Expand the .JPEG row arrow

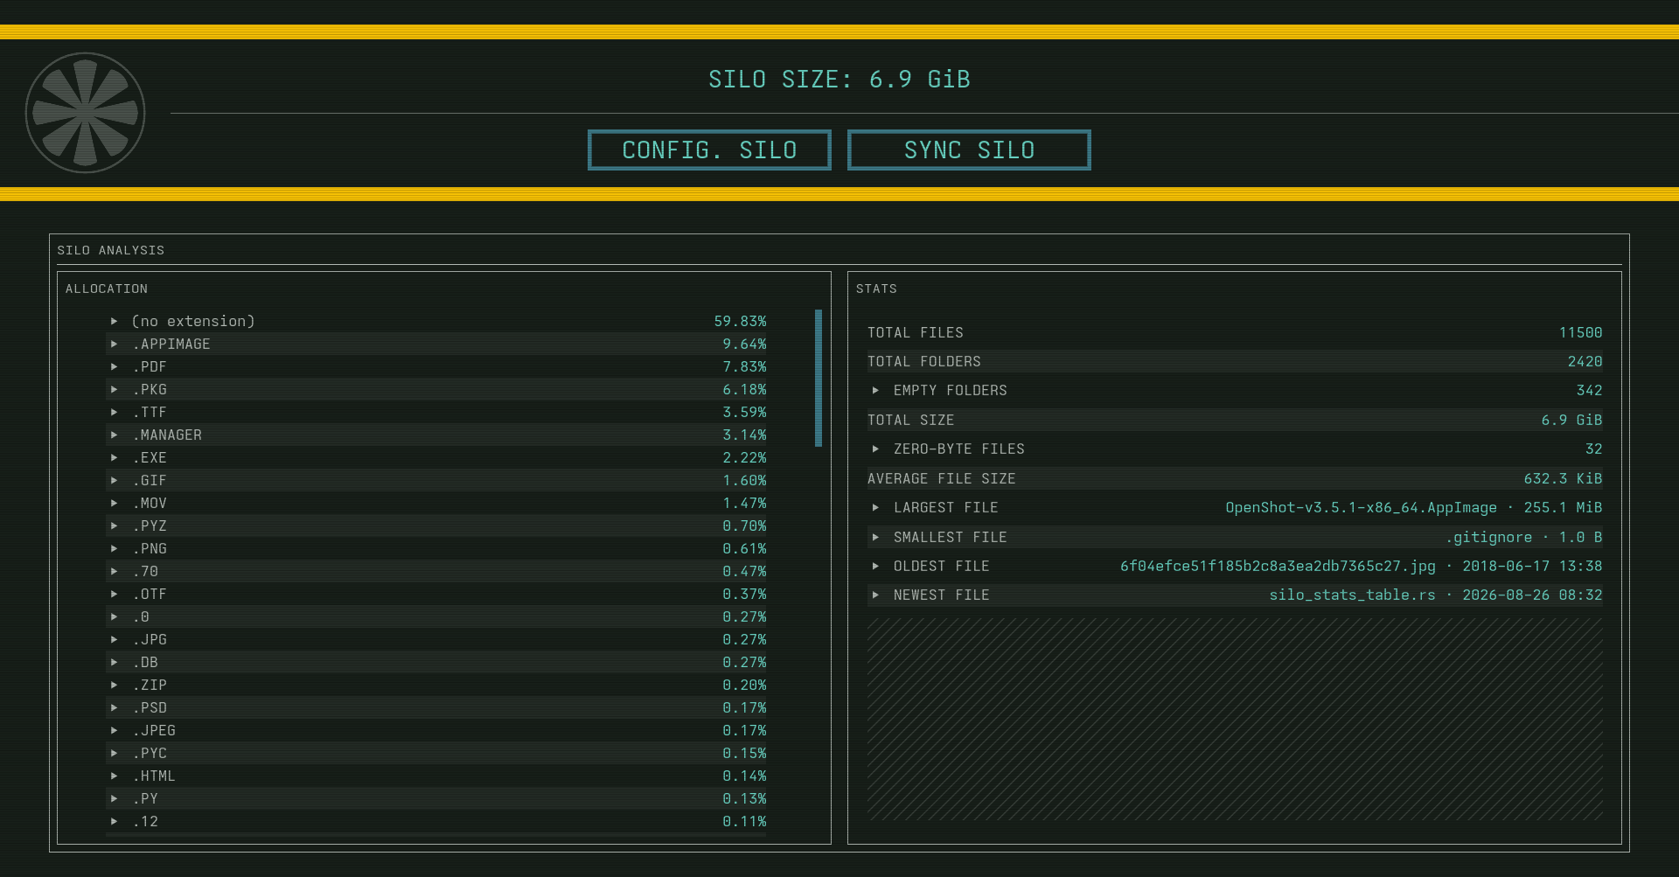(x=115, y=730)
